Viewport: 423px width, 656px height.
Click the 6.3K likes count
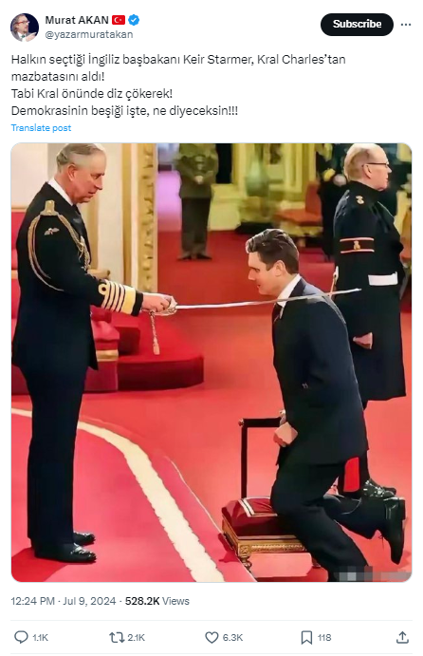[x=232, y=638]
